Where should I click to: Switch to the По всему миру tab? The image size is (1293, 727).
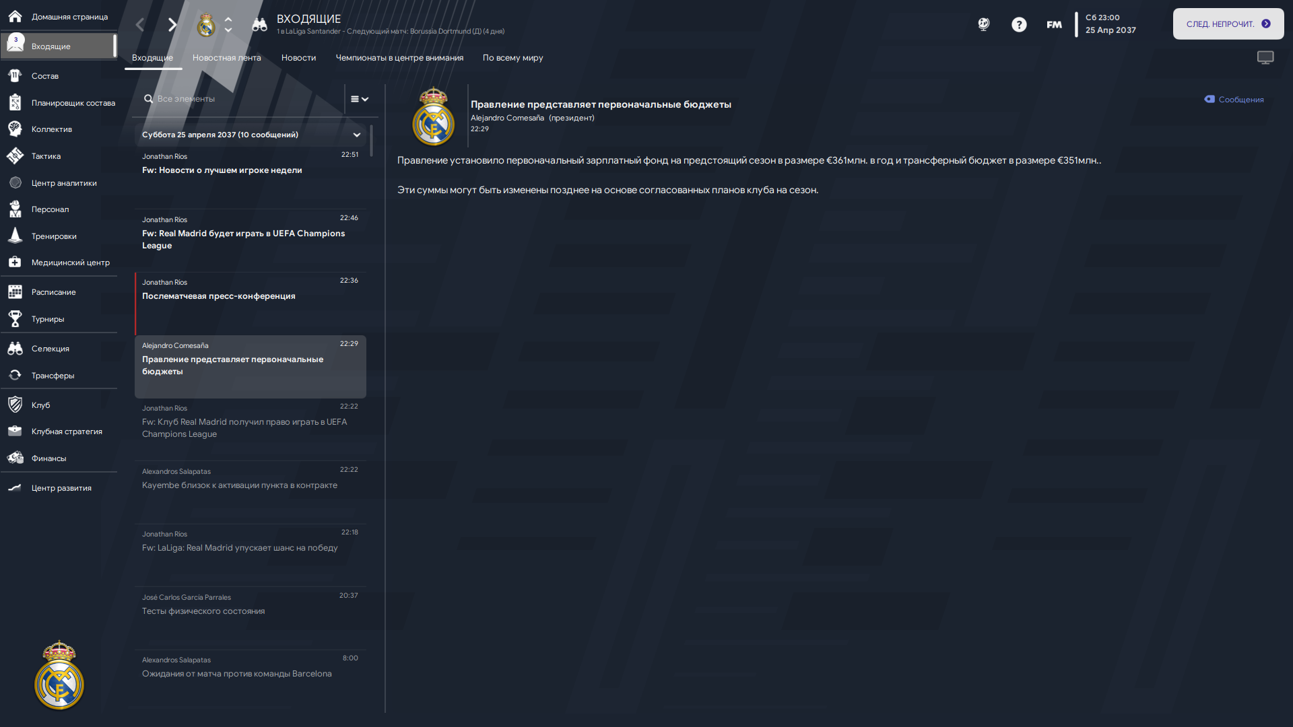pos(512,58)
